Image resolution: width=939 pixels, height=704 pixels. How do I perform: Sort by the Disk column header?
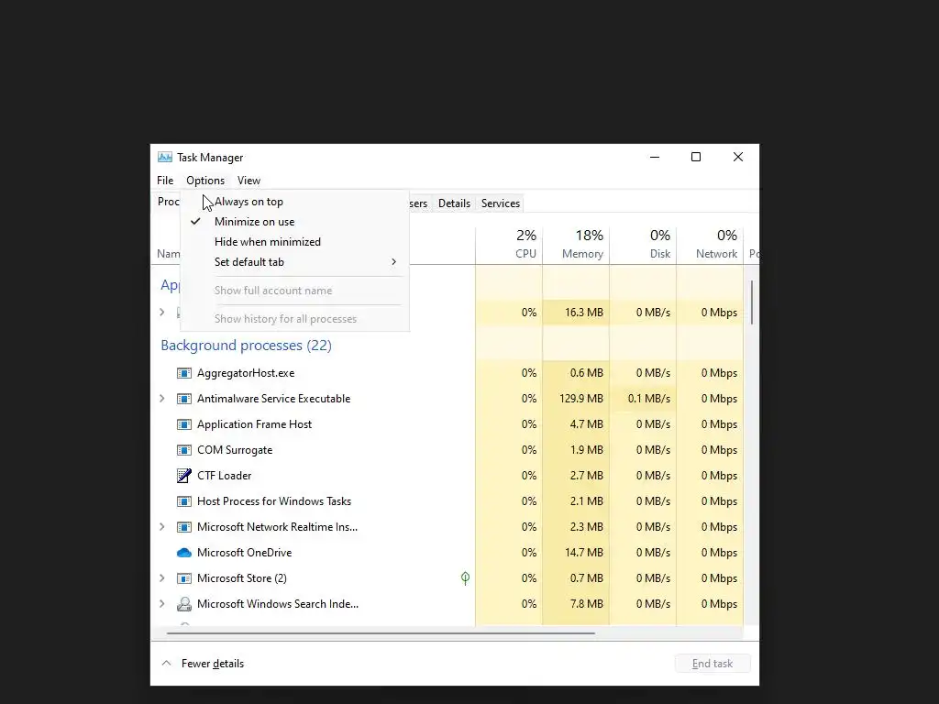pyautogui.click(x=643, y=244)
